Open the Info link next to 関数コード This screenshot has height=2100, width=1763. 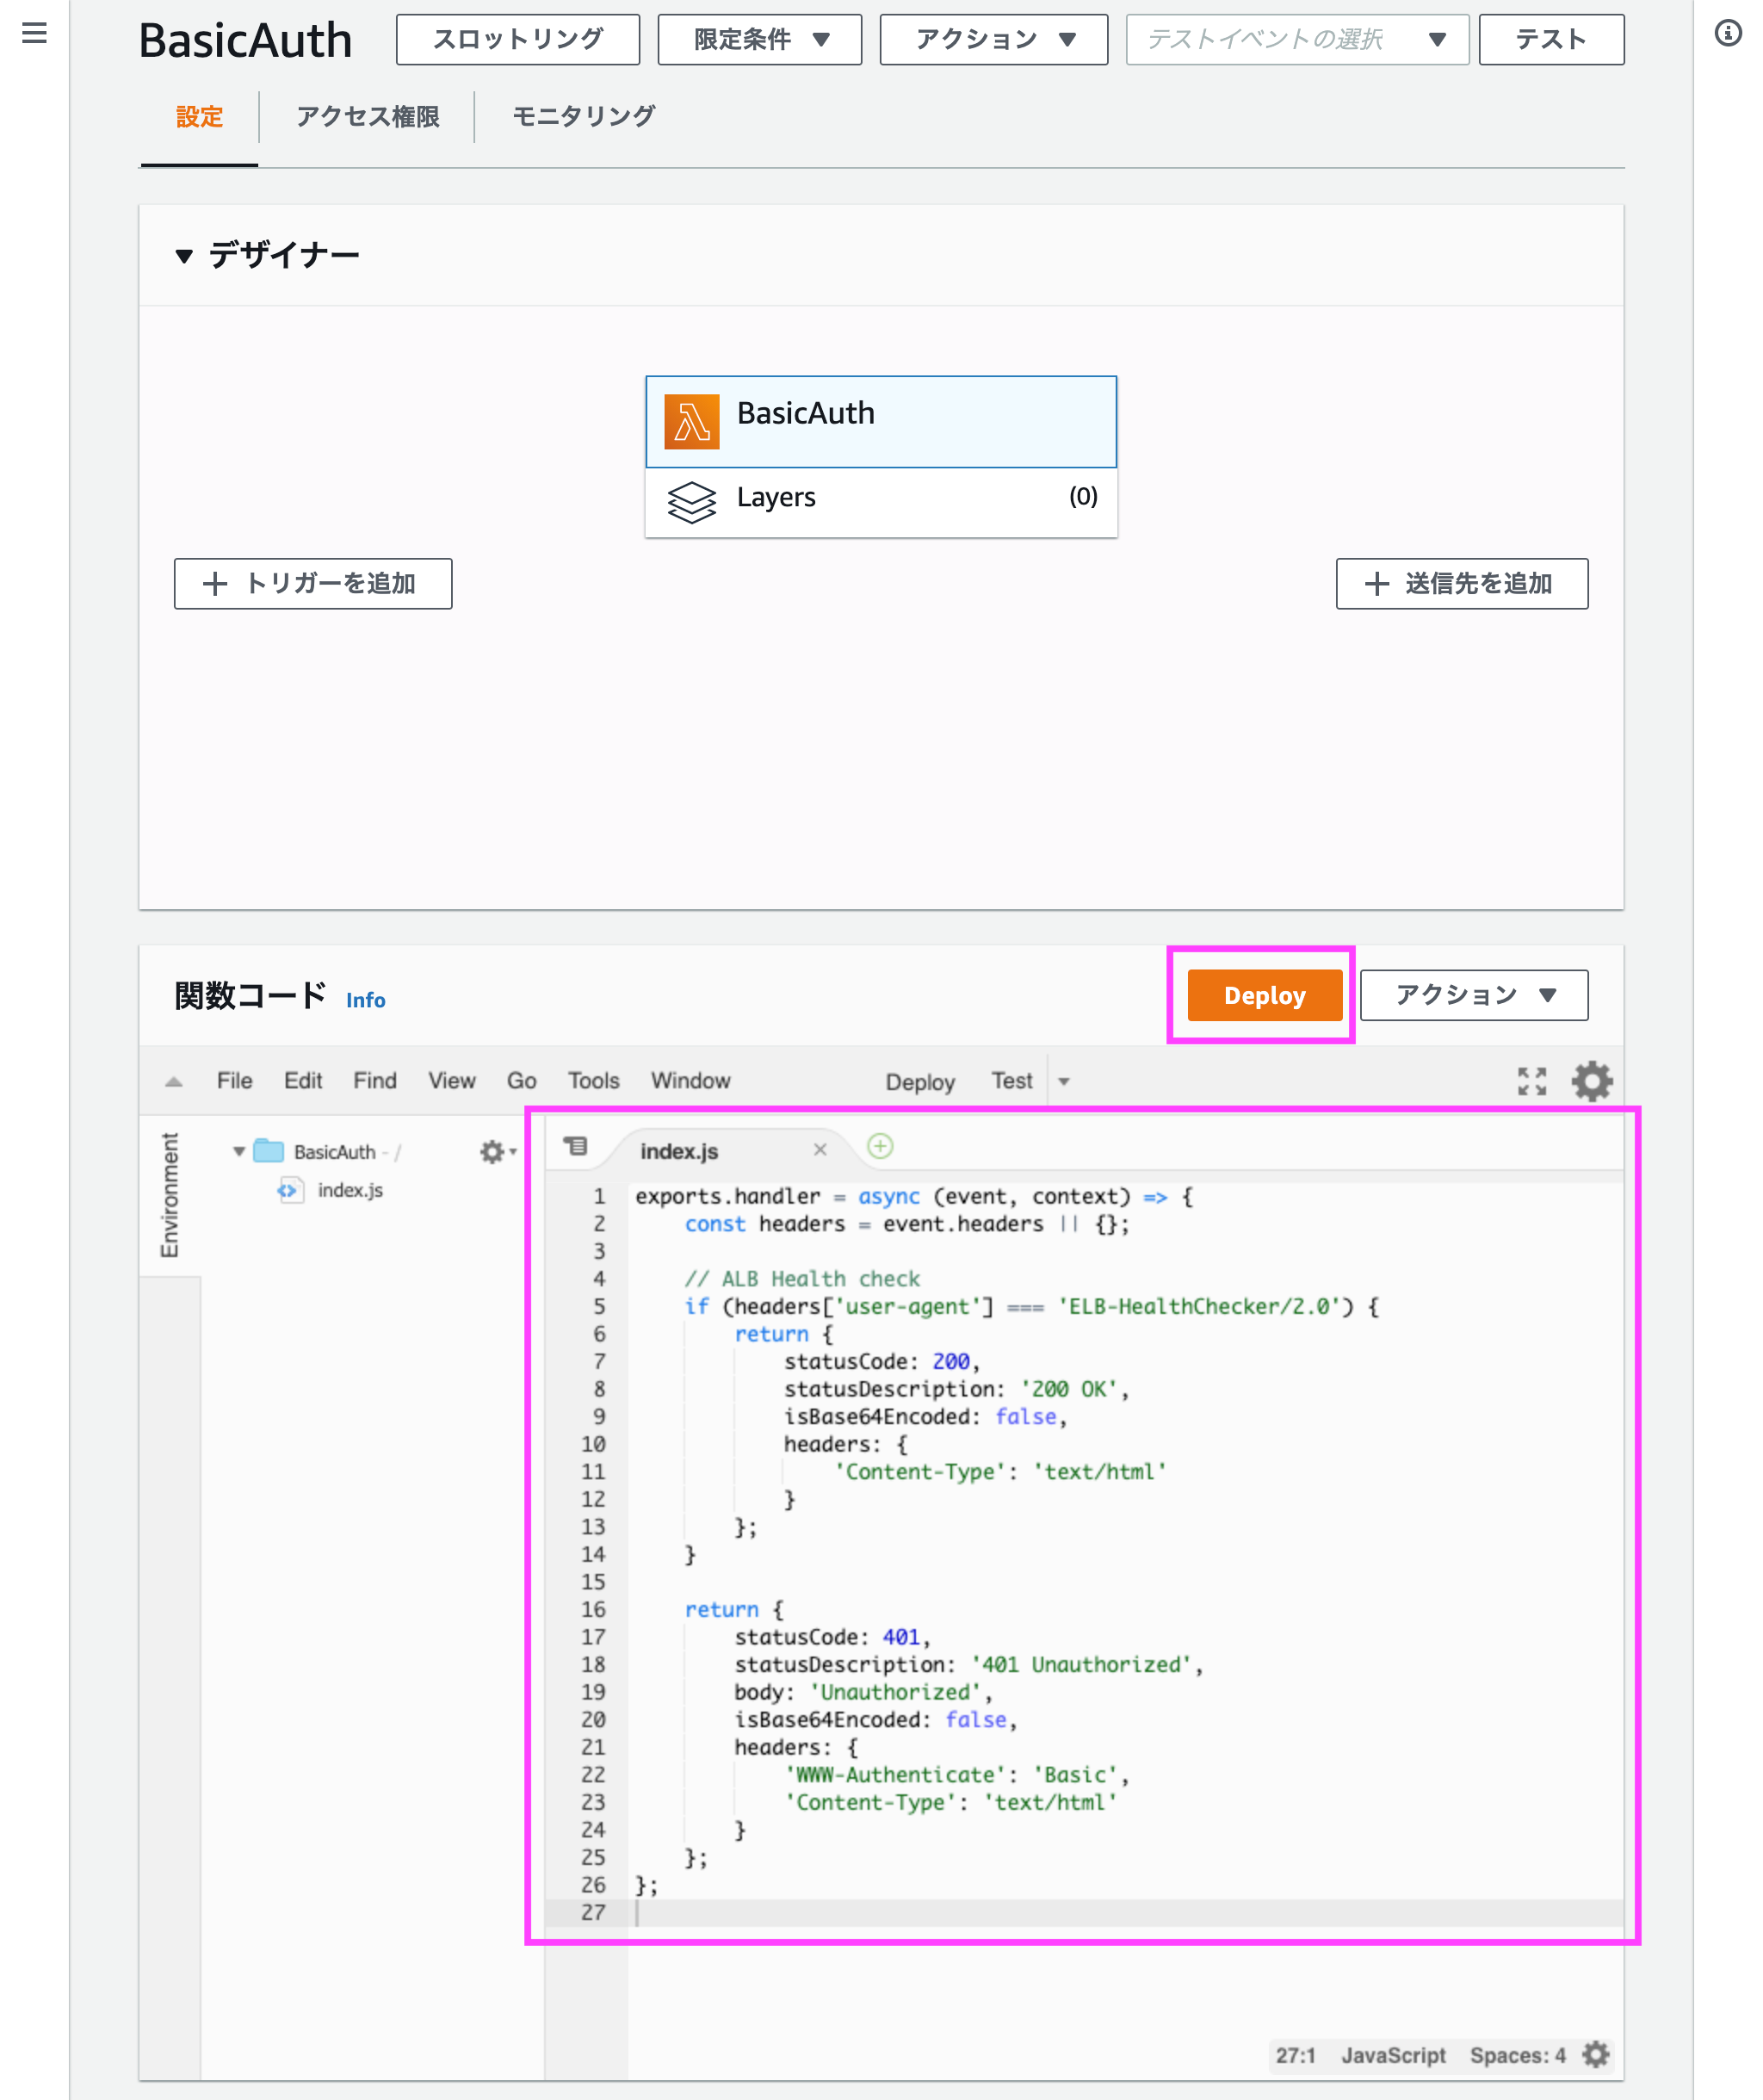366,1000
